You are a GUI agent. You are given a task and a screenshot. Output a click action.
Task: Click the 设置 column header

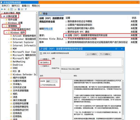pyautogui.click(x=68, y=18)
